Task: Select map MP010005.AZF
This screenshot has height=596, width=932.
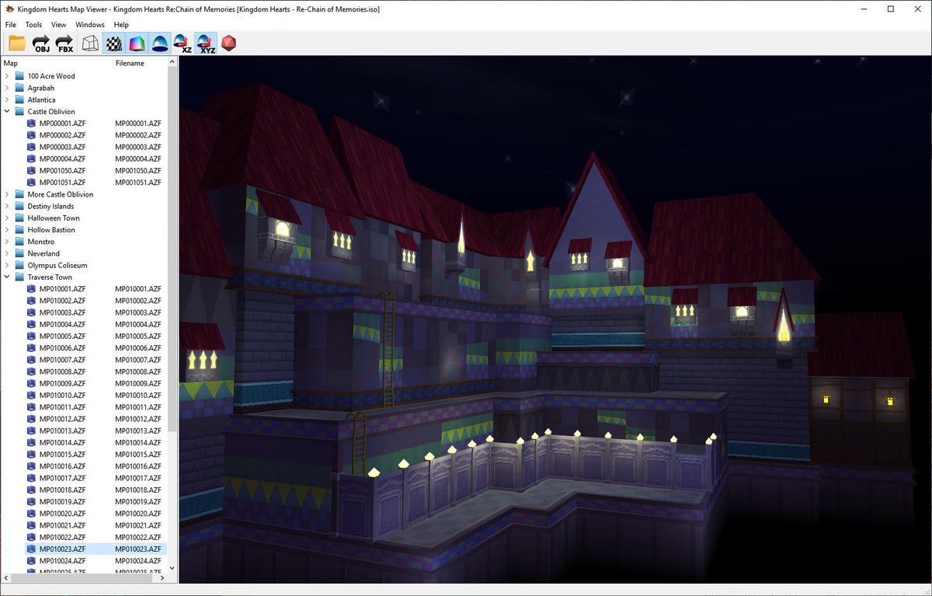Action: point(62,336)
